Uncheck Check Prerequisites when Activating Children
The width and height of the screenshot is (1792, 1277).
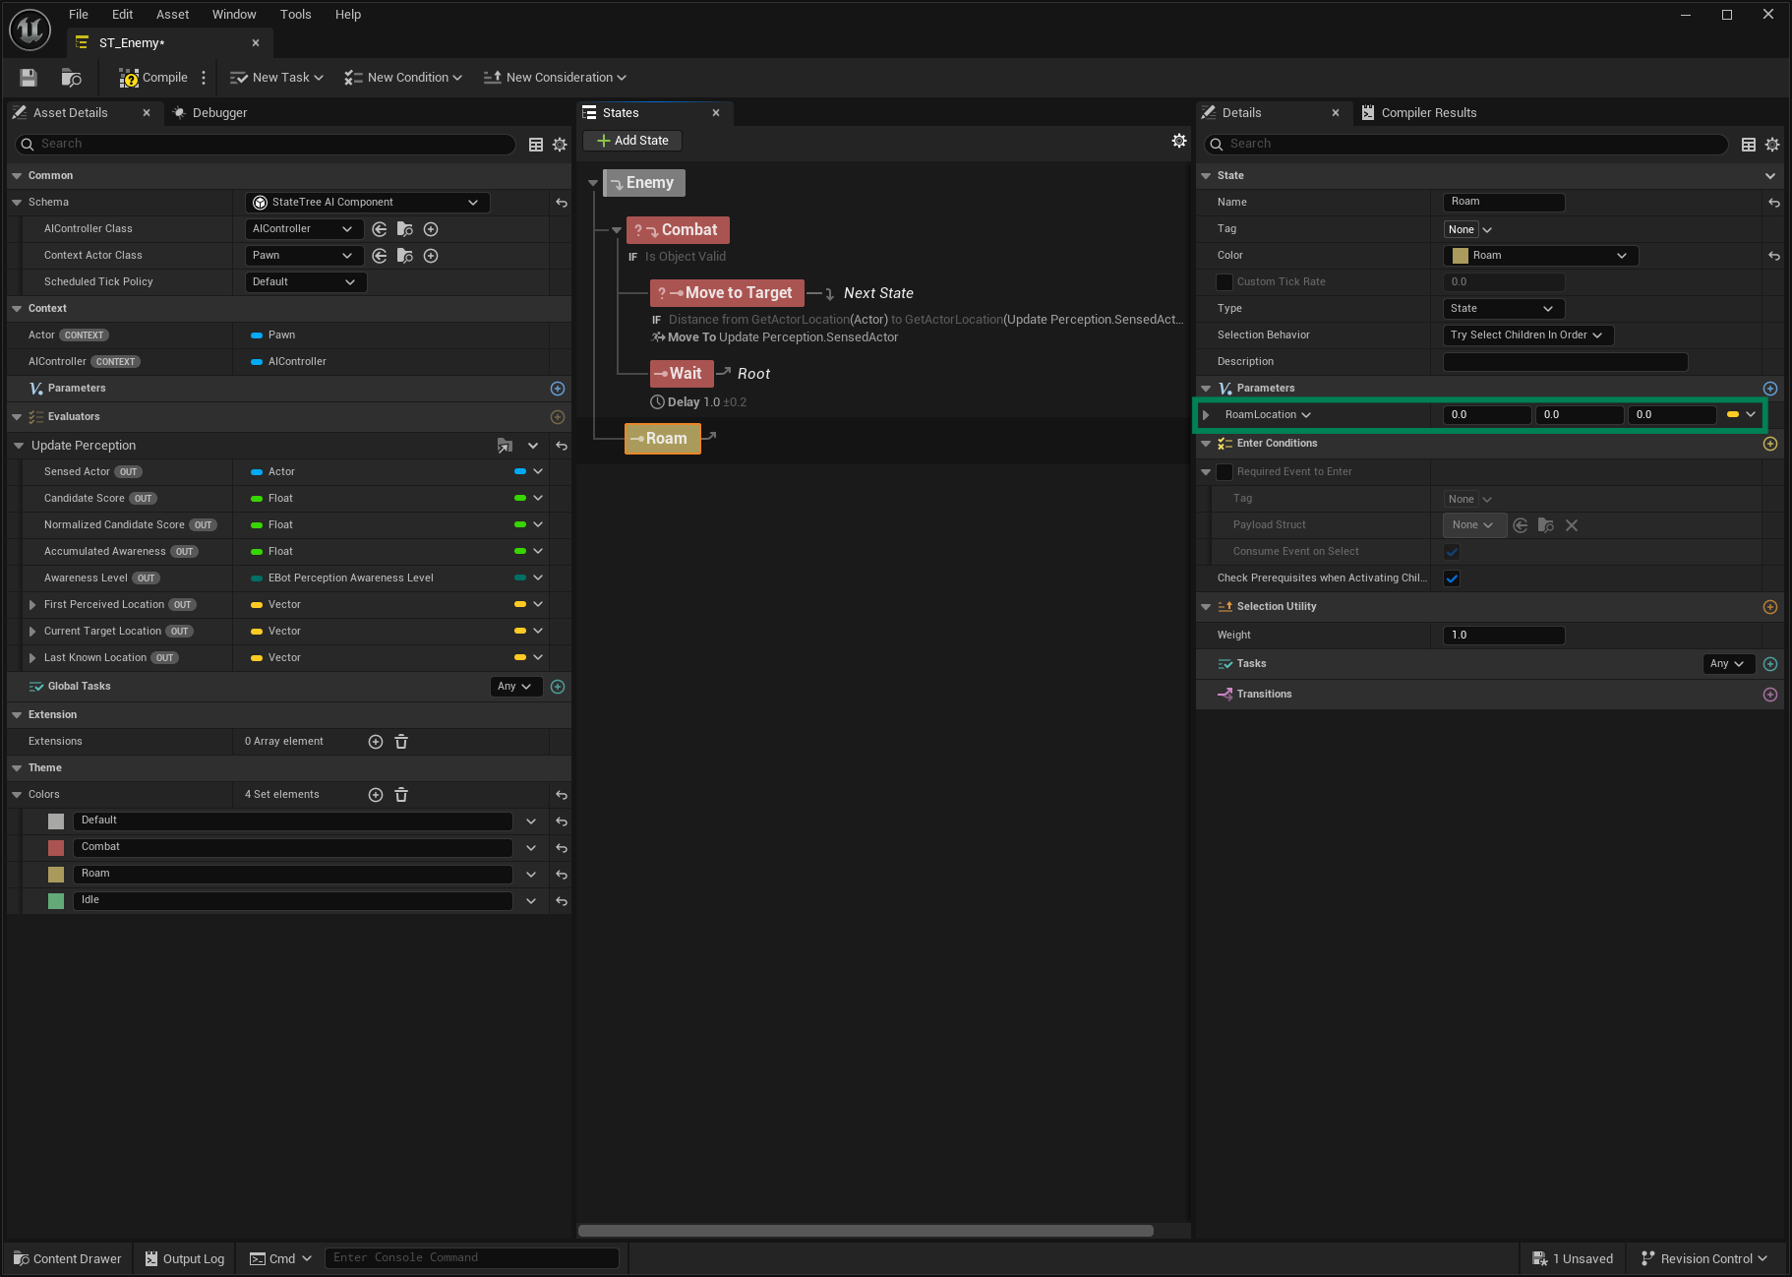coord(1452,578)
